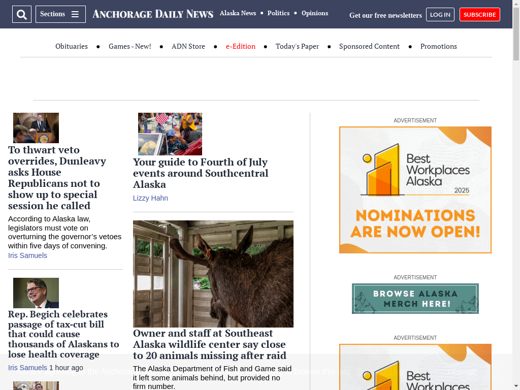The width and height of the screenshot is (520, 390).
Task: Open Today's Paper
Action: [297, 46]
